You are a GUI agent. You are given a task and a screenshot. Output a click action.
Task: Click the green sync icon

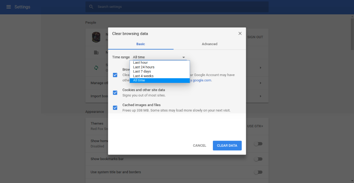[x=96, y=68]
